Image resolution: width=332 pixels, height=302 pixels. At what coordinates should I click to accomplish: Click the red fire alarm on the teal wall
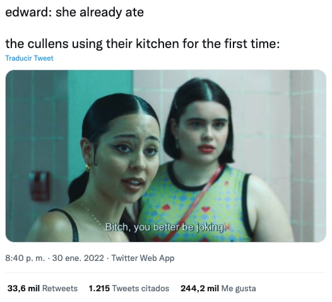click(x=40, y=186)
